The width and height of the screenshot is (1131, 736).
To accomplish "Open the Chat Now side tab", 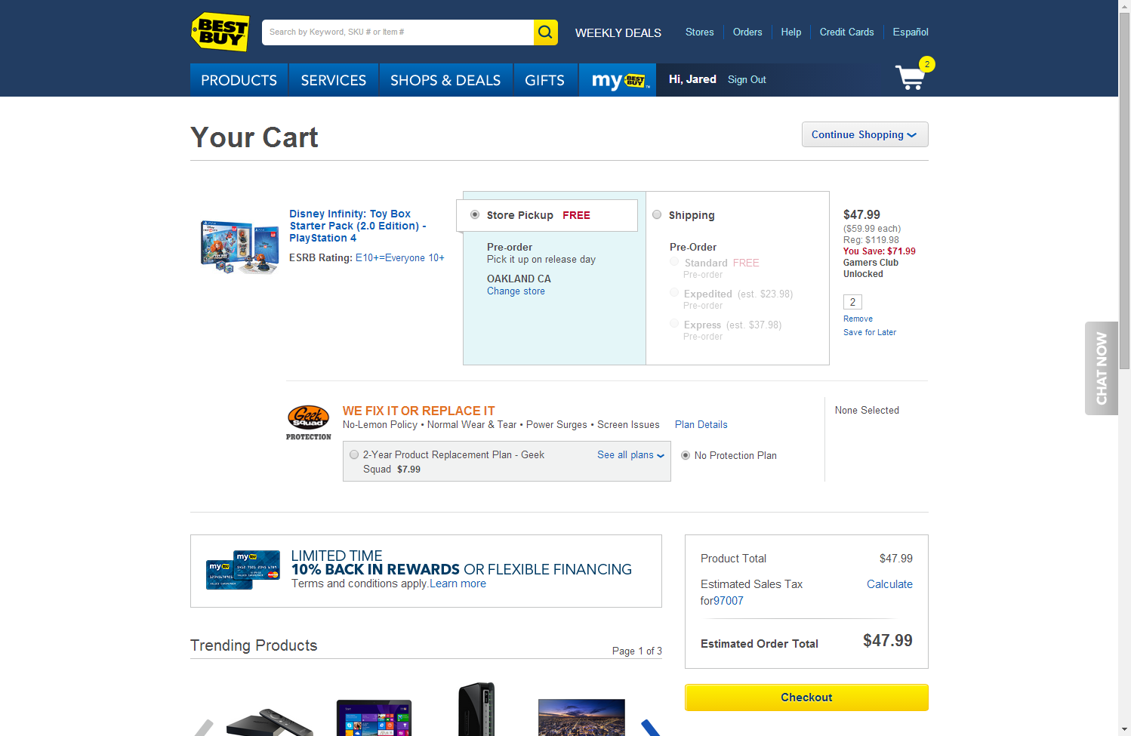I will point(1102,368).
